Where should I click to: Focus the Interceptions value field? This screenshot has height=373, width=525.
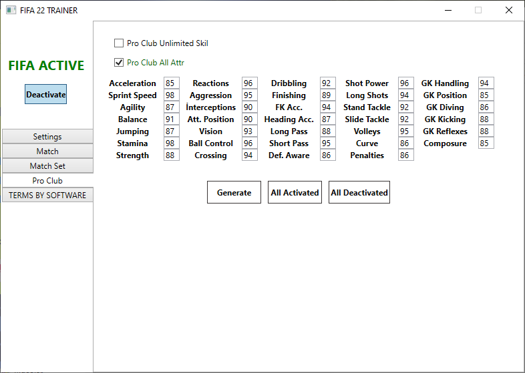250,107
